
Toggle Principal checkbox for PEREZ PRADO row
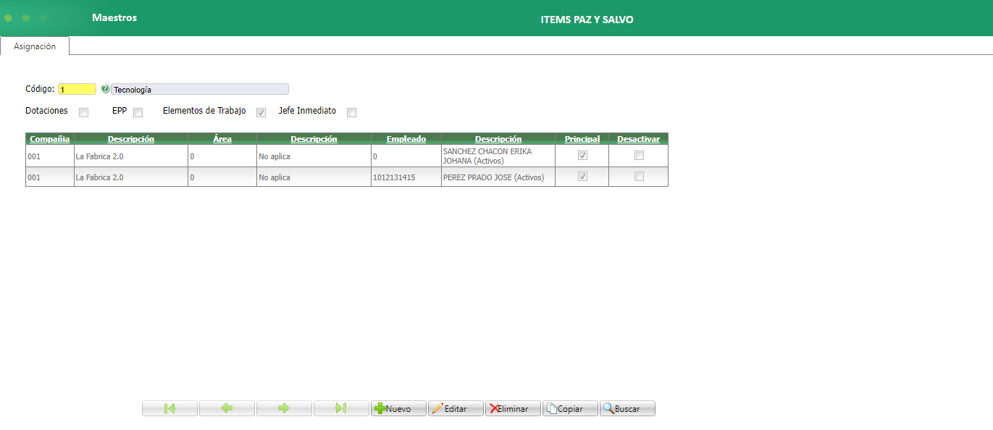tap(582, 177)
